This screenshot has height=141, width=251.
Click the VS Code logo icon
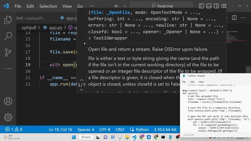pos(6,6)
